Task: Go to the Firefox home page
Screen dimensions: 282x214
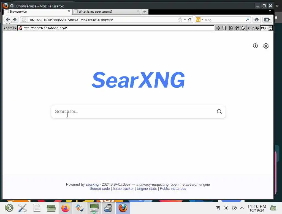Action: pyautogui.click(x=257, y=20)
